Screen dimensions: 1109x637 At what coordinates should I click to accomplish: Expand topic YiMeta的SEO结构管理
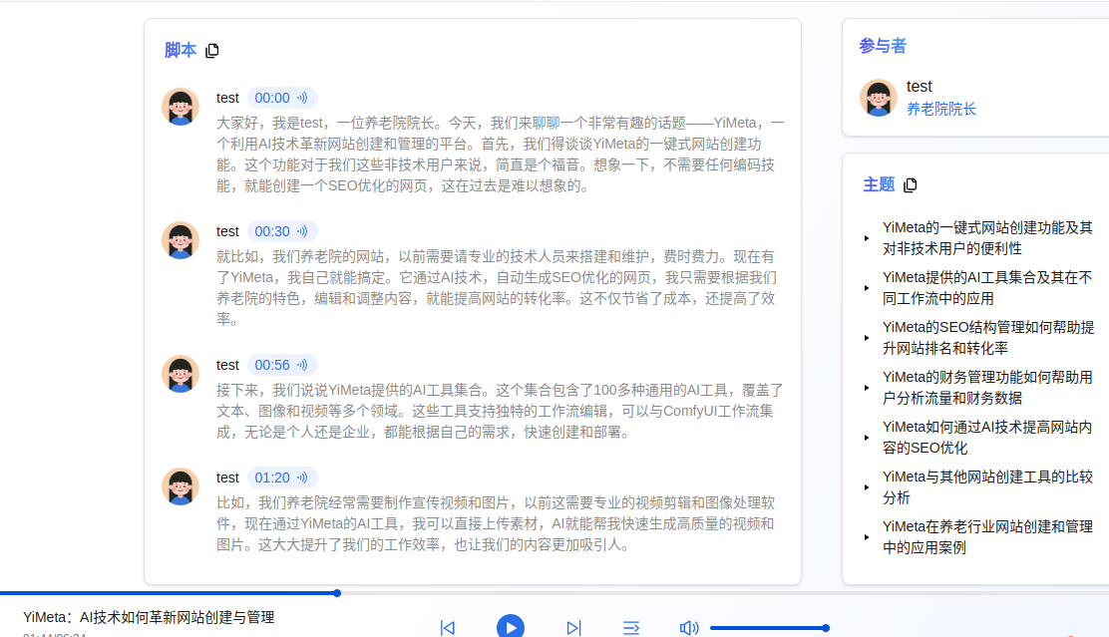tap(867, 338)
